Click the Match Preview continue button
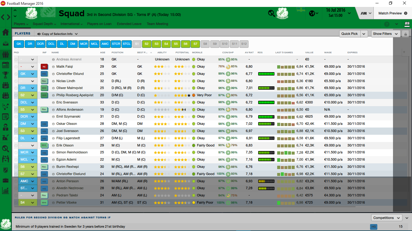The width and height of the screenshot is (412, 231). click(x=393, y=13)
